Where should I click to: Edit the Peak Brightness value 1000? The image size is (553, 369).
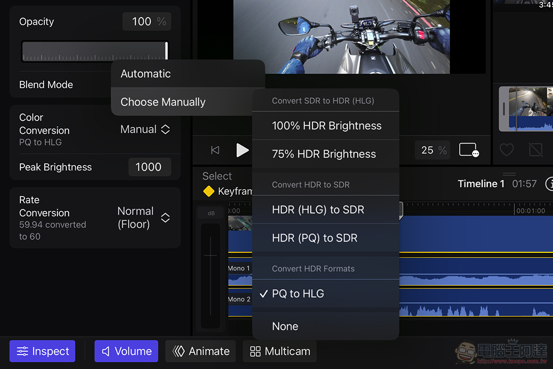149,167
